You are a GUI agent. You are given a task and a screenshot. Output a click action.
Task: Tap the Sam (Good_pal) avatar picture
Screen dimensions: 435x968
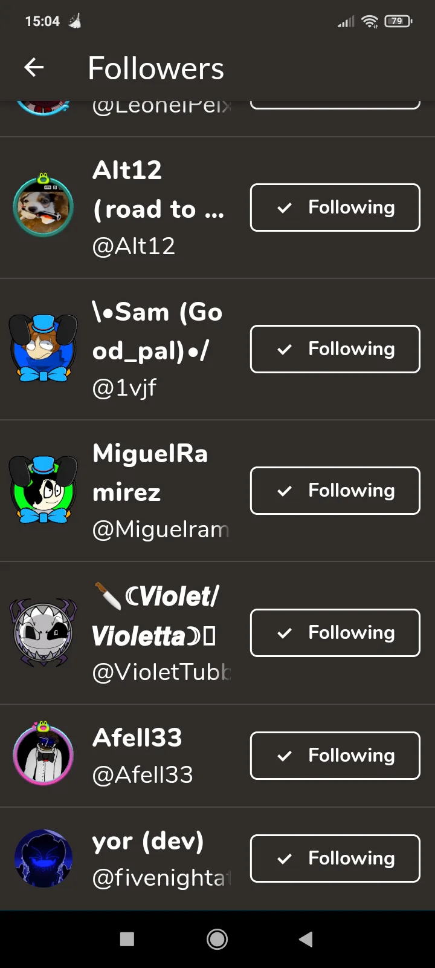(43, 348)
